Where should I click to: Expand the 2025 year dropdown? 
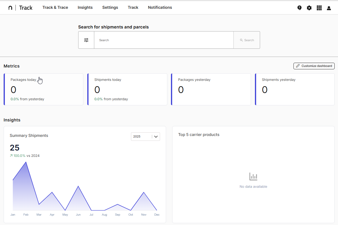[x=142, y=137]
